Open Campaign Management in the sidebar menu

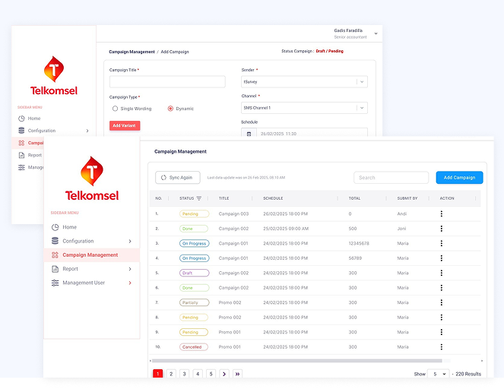coord(90,255)
